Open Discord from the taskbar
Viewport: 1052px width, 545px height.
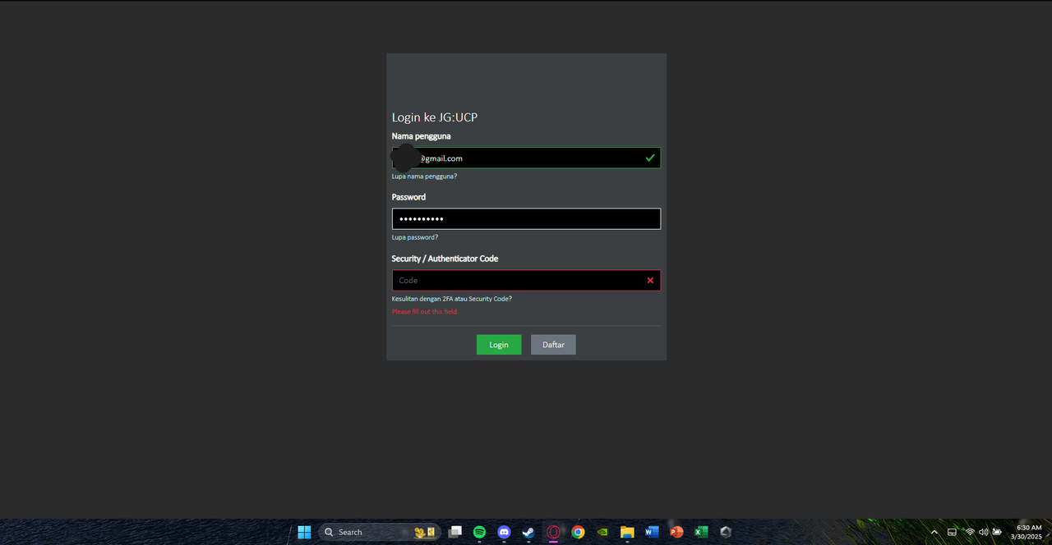[504, 532]
